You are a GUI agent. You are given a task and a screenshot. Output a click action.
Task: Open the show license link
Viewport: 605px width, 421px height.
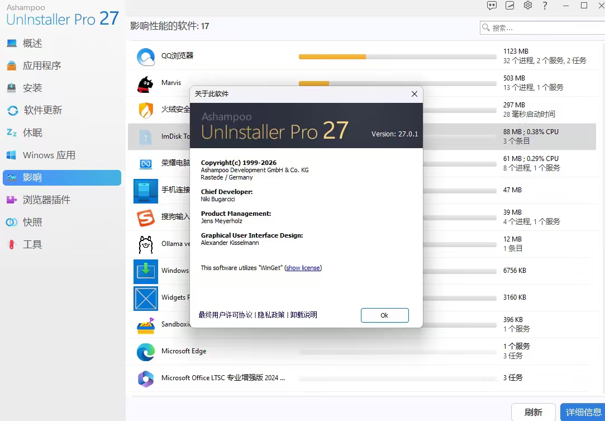303,268
